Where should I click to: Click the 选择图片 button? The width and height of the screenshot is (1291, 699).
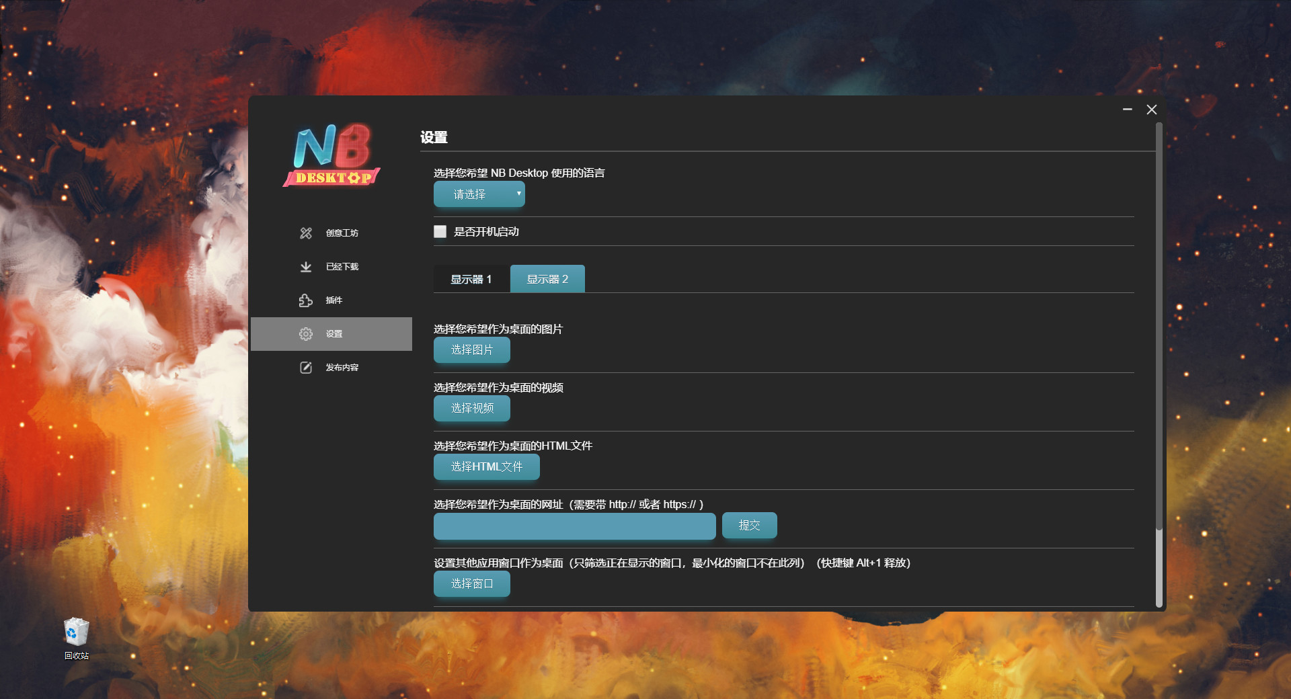pos(471,350)
